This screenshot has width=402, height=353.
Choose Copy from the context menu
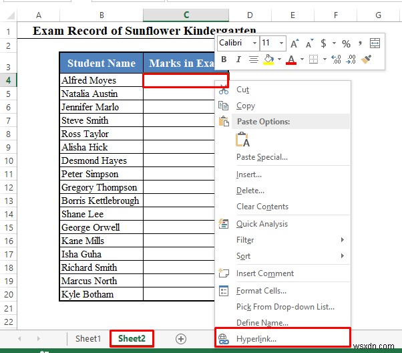(282, 106)
